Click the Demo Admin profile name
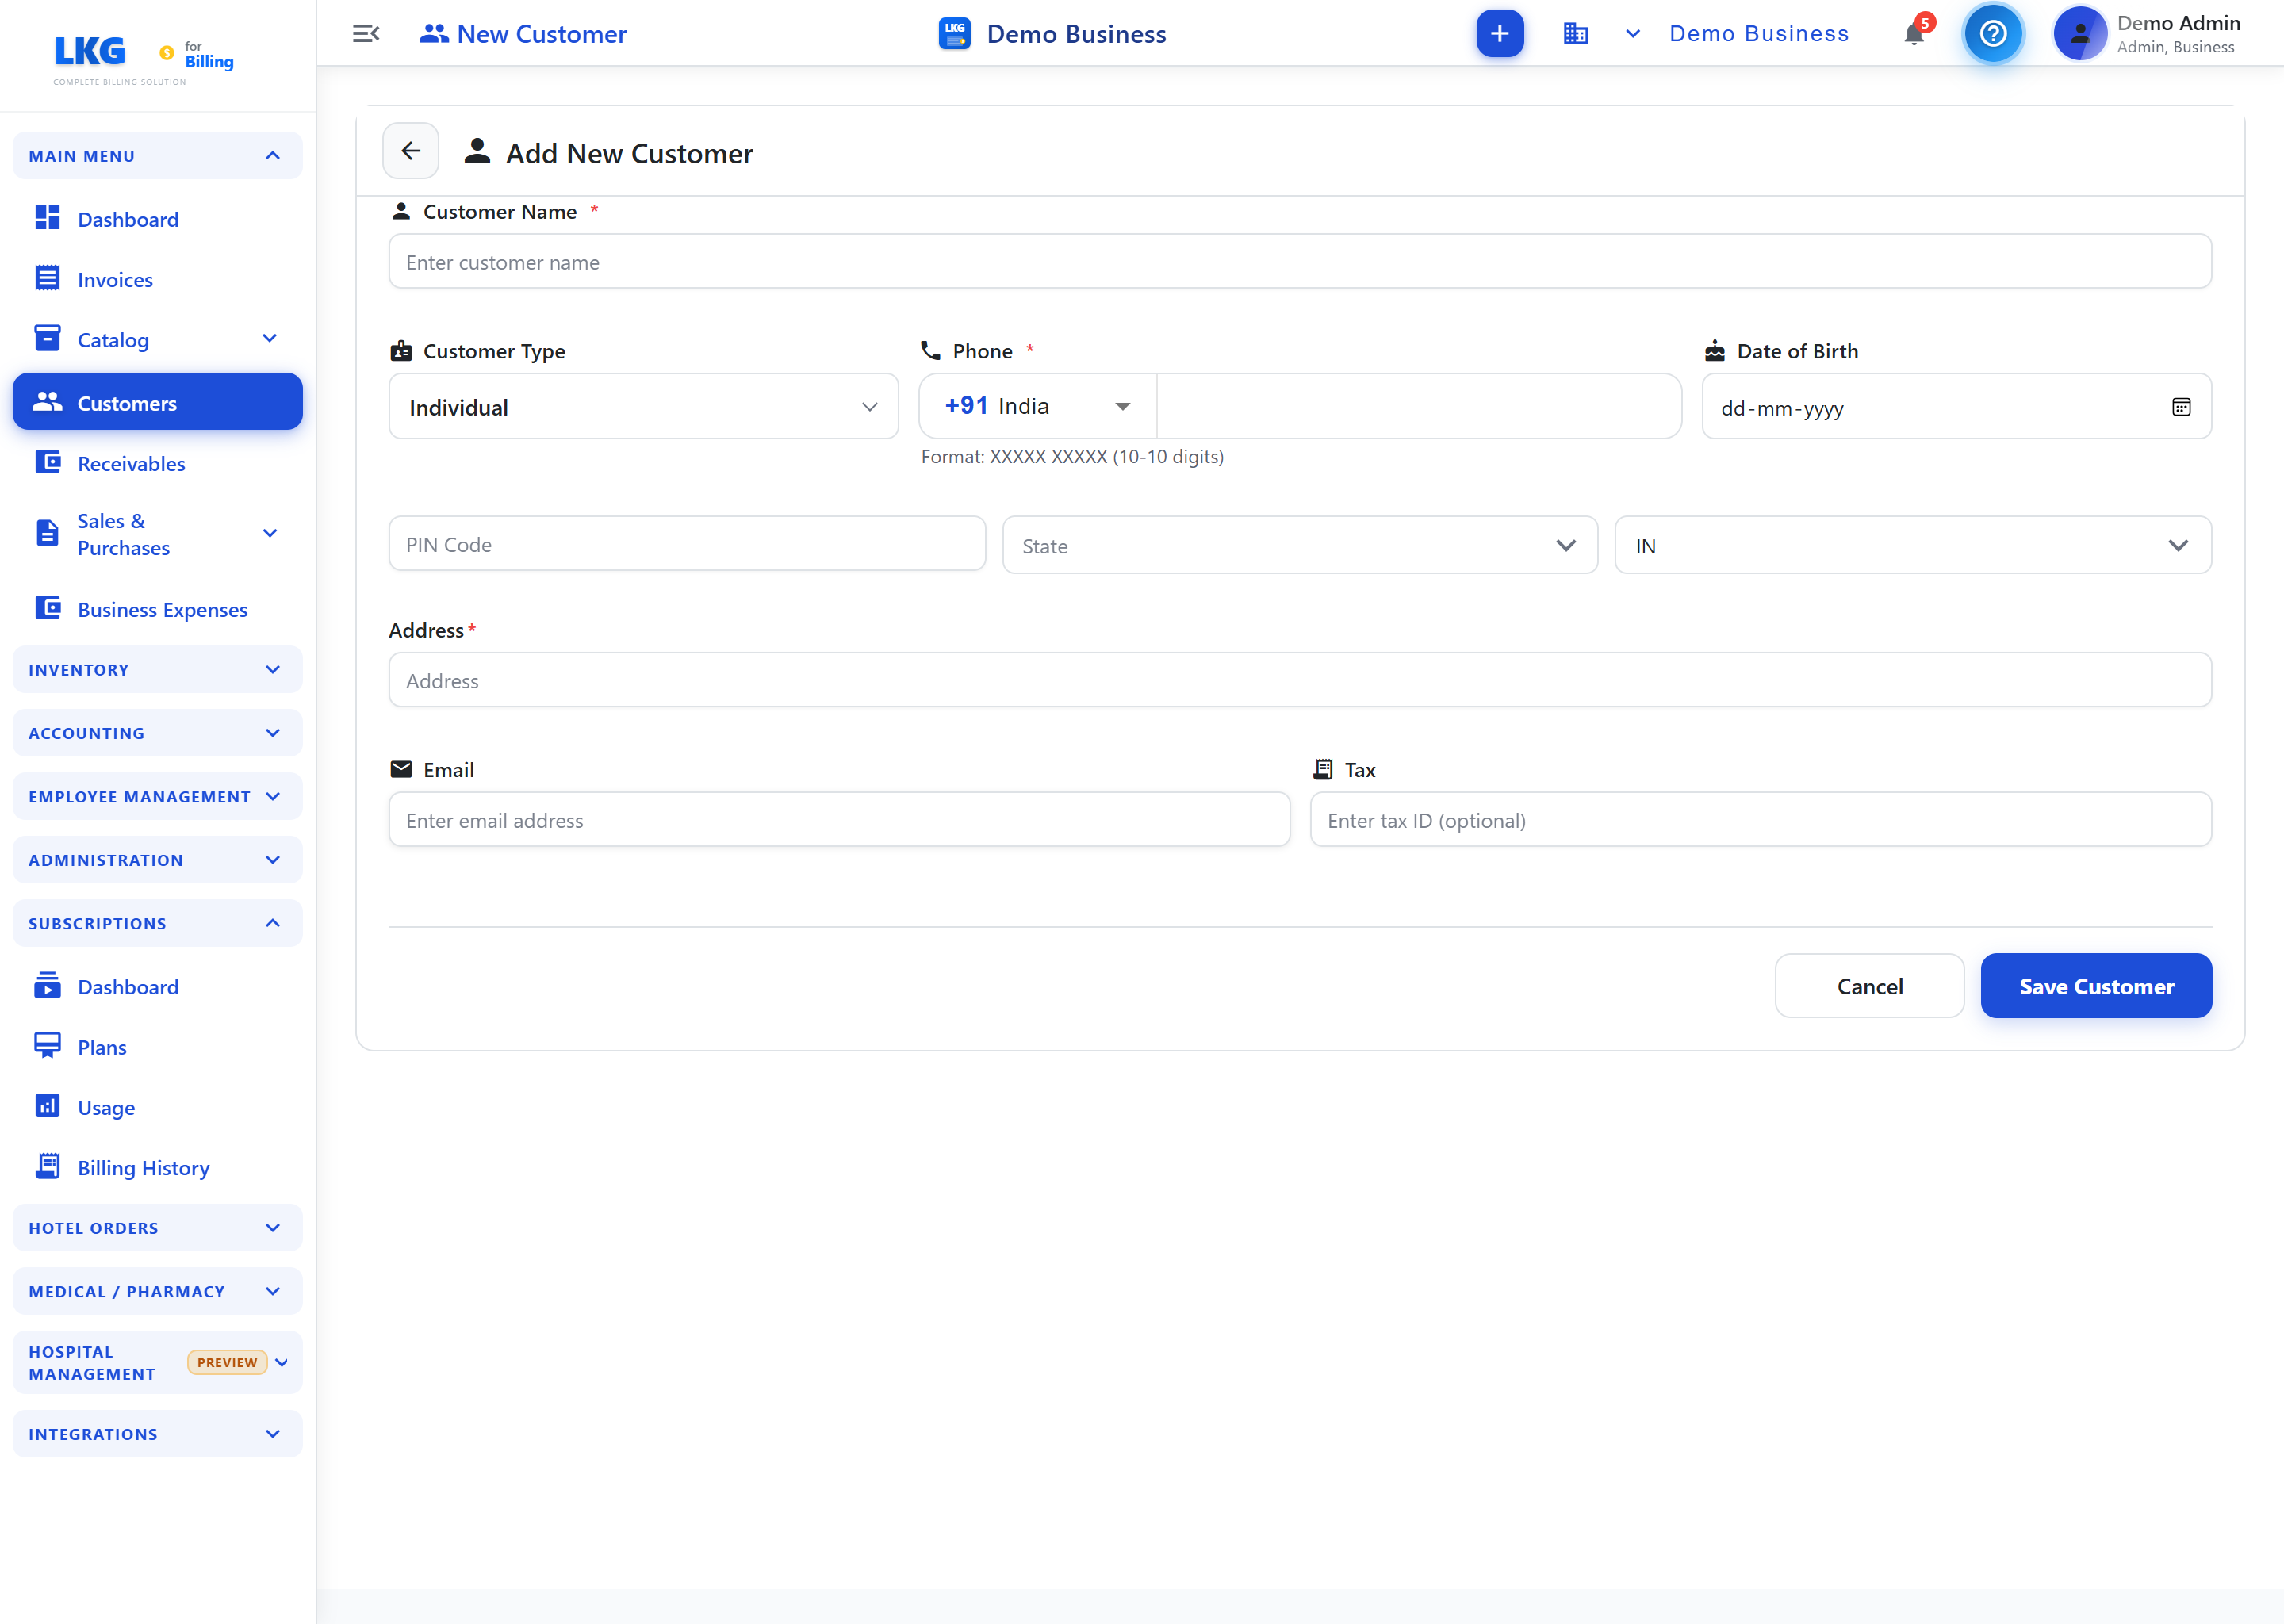The image size is (2284, 1624). 2178,23
